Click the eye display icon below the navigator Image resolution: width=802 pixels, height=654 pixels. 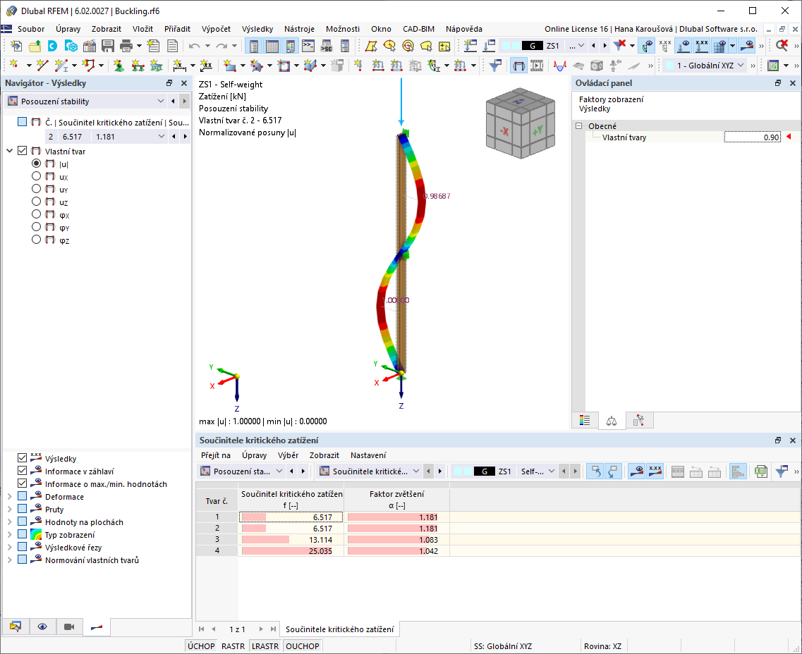[42, 627]
